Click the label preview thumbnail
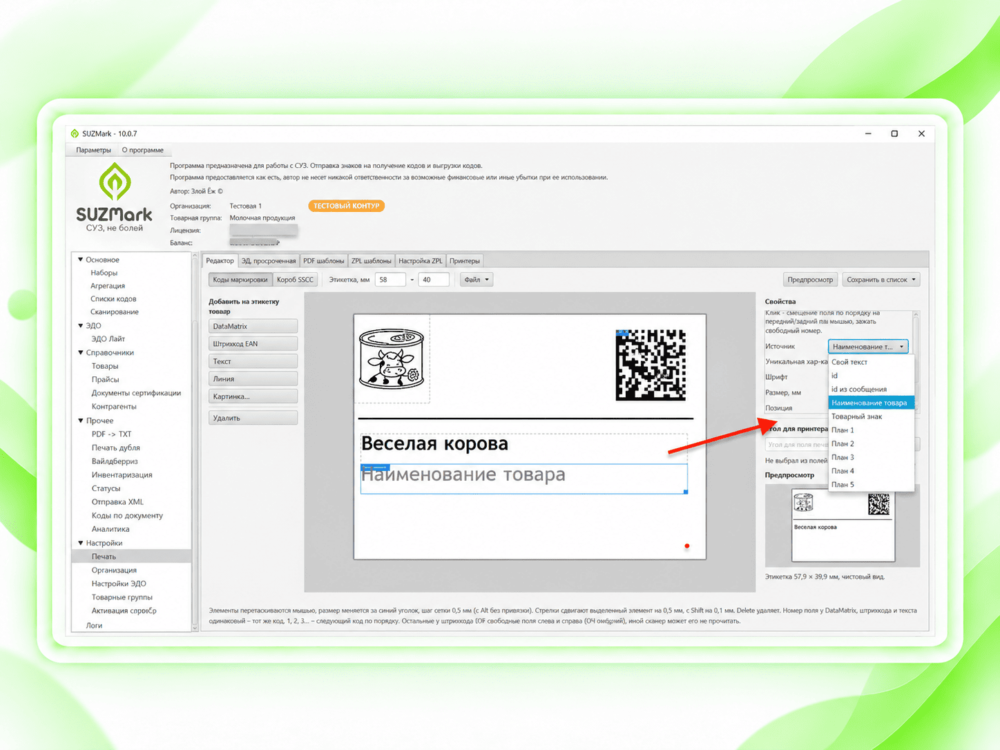The width and height of the screenshot is (1000, 750). tap(843, 526)
